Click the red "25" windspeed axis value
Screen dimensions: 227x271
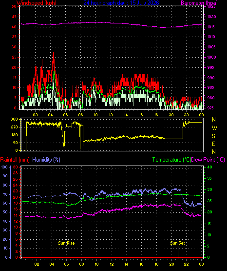14,57
